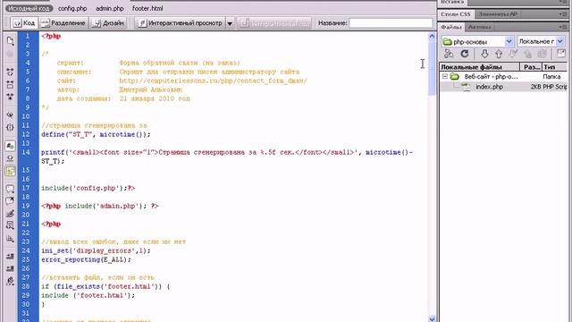Open the config.php related file tab
The width and height of the screenshot is (572, 322).
point(72,8)
